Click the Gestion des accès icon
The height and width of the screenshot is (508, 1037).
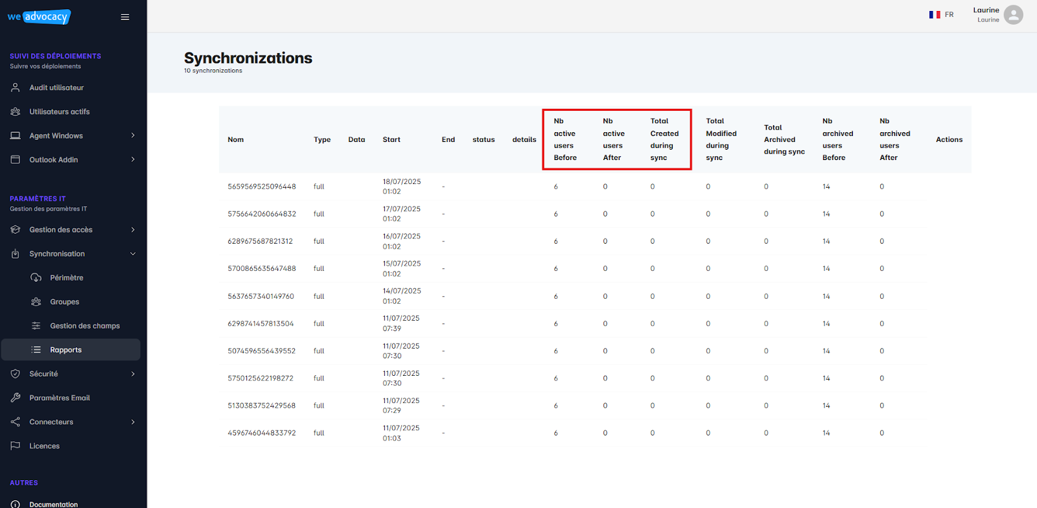[16, 229]
